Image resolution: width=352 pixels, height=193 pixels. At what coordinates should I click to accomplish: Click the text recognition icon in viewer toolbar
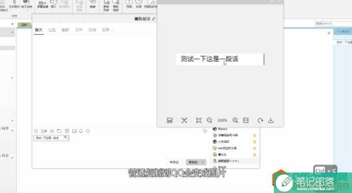coord(184,120)
